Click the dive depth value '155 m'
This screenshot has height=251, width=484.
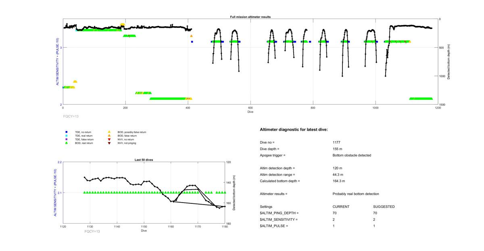tap(338, 149)
